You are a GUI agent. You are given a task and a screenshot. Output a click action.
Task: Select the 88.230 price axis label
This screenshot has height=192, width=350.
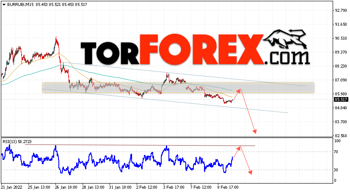click(x=341, y=66)
